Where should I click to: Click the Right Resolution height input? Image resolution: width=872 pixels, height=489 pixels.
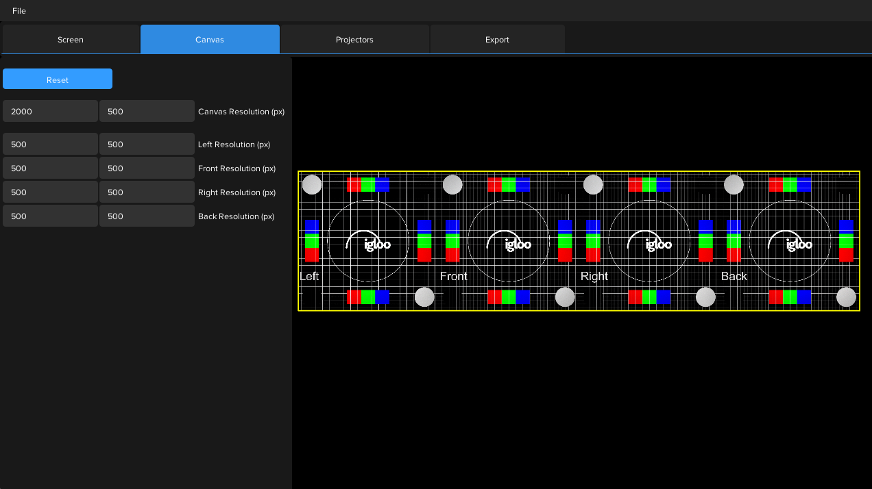pos(147,192)
